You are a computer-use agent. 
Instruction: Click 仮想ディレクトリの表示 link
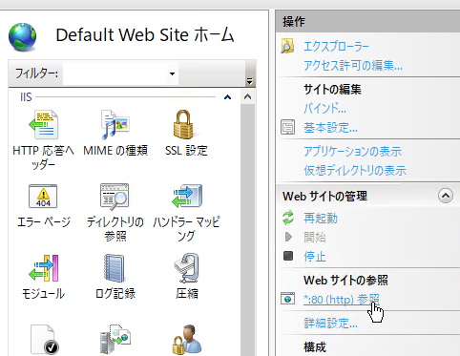355,171
